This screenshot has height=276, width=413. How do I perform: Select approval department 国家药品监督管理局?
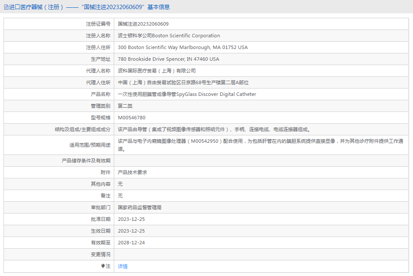point(139,207)
